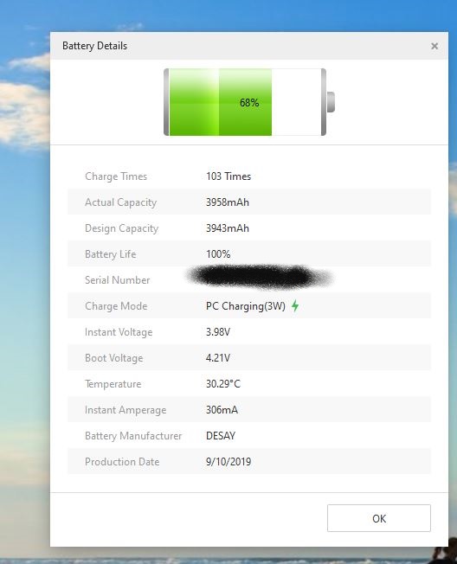Viewport: 457px width, 564px height.
Task: Click the 'Charge Times' label
Action: [x=116, y=176]
